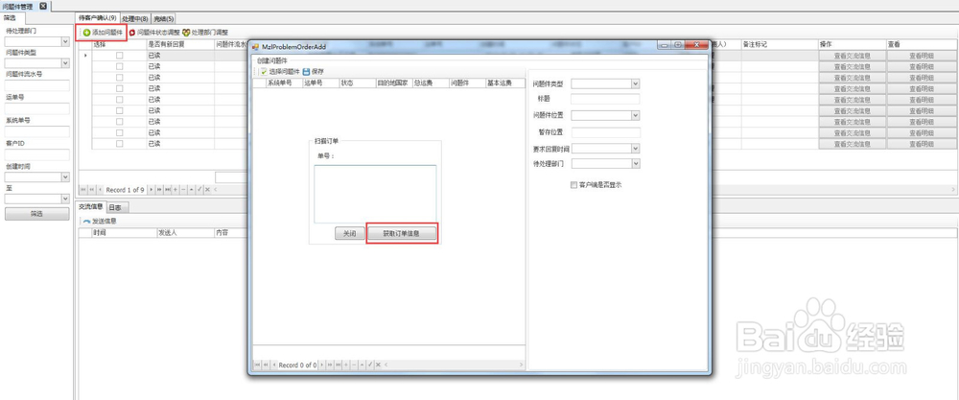The height and width of the screenshot is (400, 959).
Task: Click right arrow of dialog grid horizontal scrollbar
Action: 521,365
